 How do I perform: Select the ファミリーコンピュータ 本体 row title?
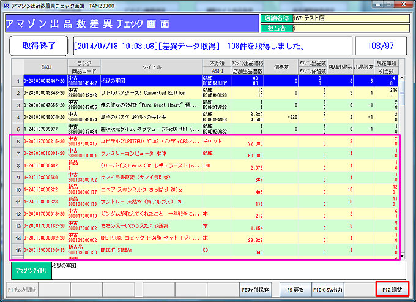coord(150,153)
